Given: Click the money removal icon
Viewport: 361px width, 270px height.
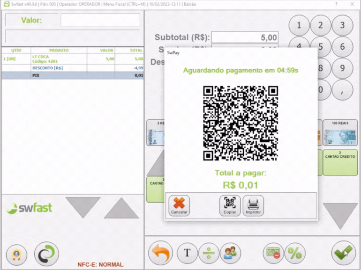Looking at the screenshot, I should (x=273, y=253).
